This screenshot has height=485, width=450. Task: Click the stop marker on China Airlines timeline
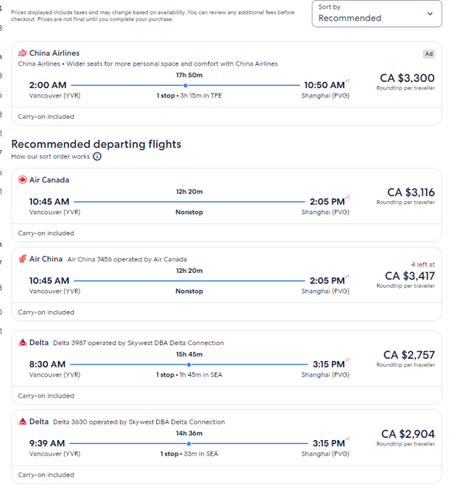(x=185, y=85)
